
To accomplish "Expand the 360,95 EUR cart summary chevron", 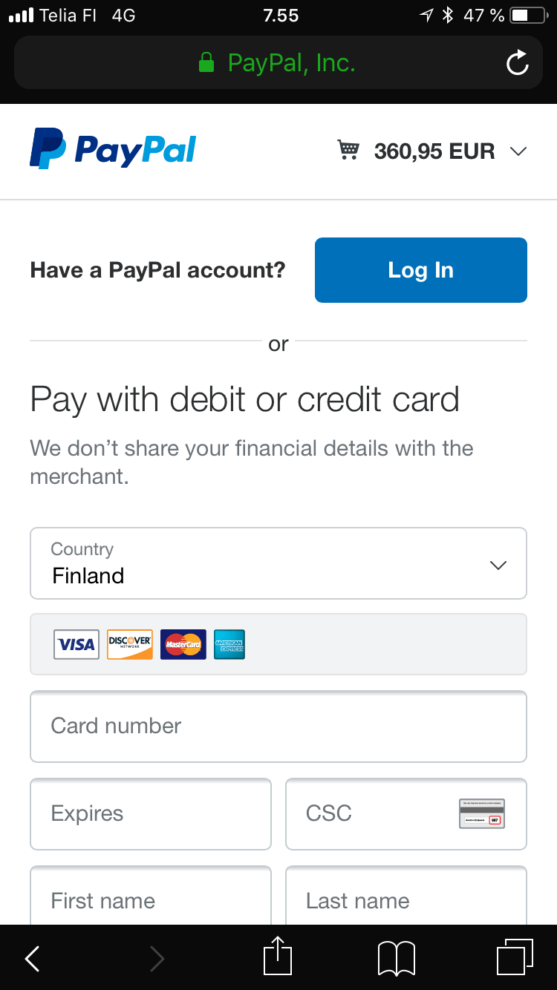I will [518, 151].
